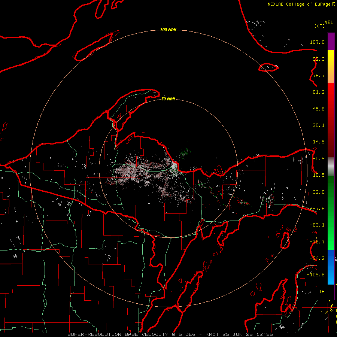Select the 45.6 scale value

319,109
